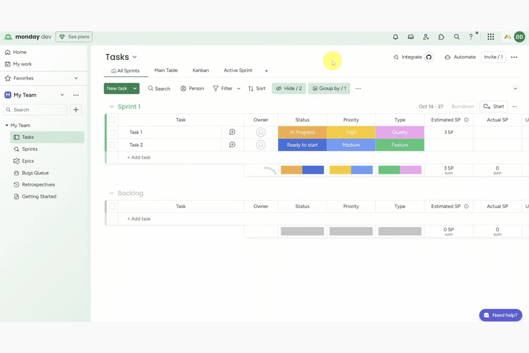This screenshot has width=529, height=353.
Task: Open the My Team workspace dropdown
Action: tap(62, 95)
